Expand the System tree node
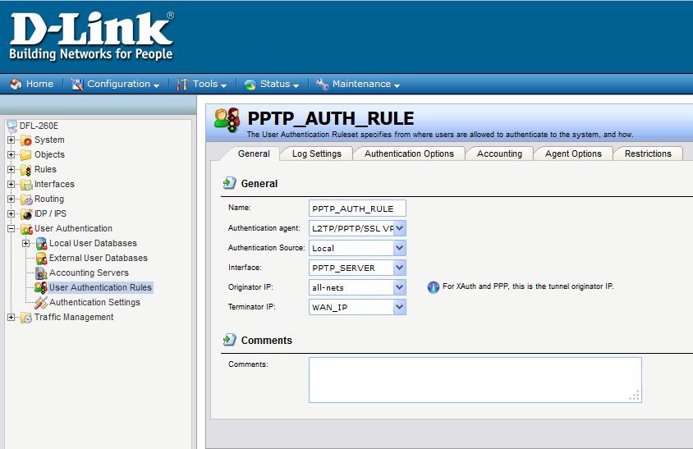The width and height of the screenshot is (693, 449). point(11,140)
